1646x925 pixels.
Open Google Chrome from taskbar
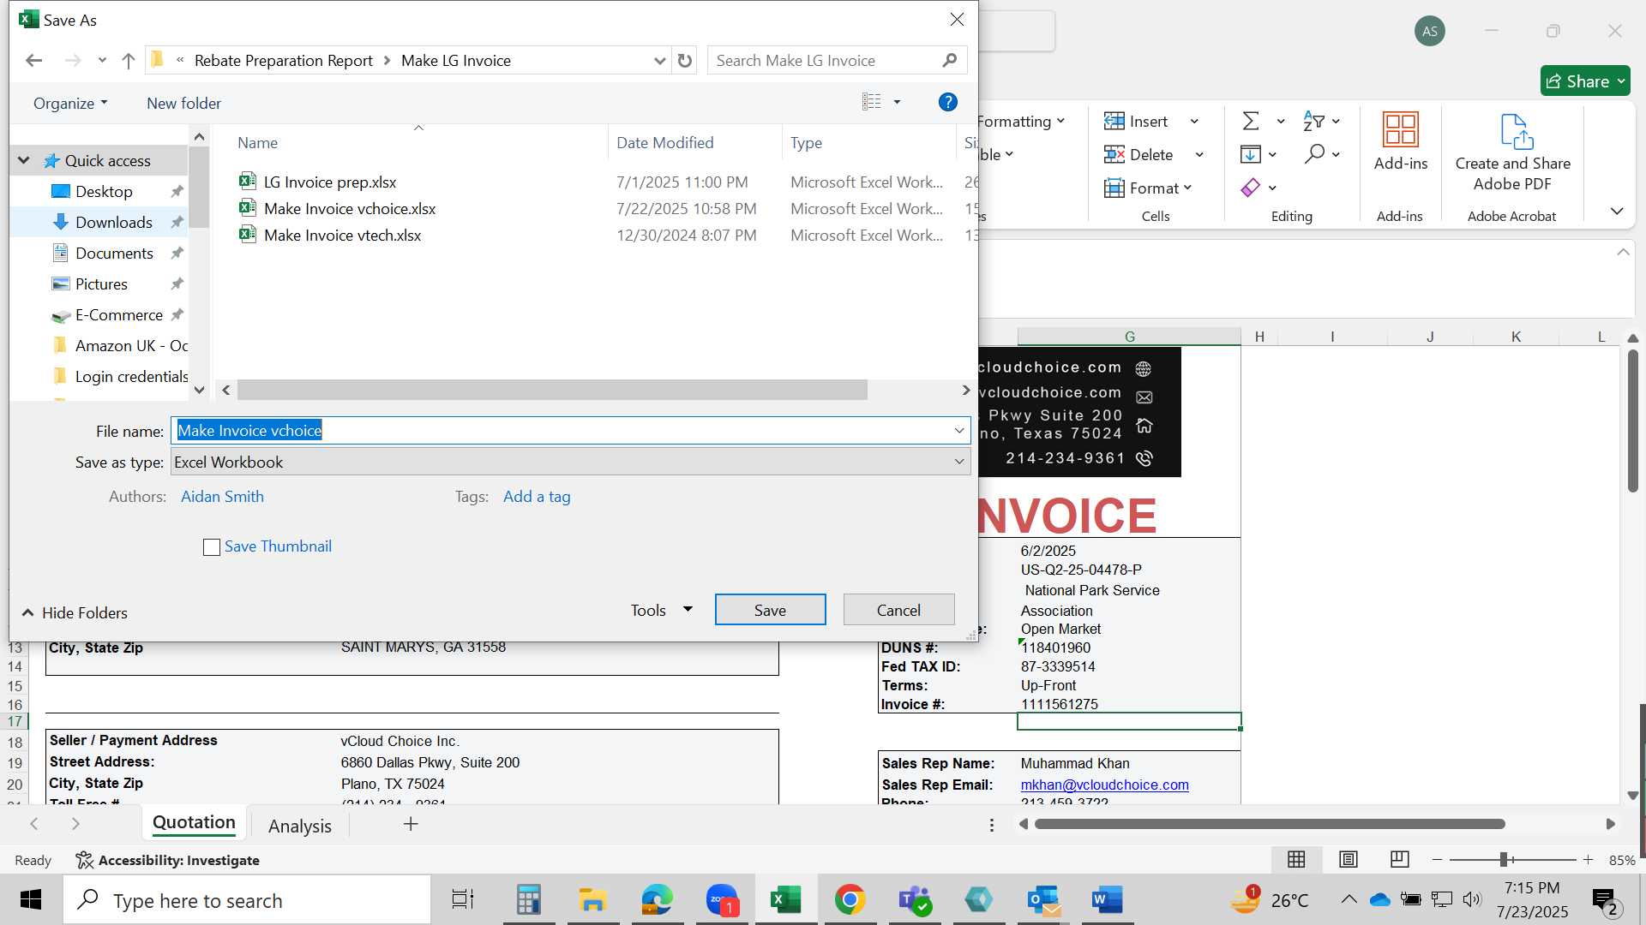(x=850, y=900)
